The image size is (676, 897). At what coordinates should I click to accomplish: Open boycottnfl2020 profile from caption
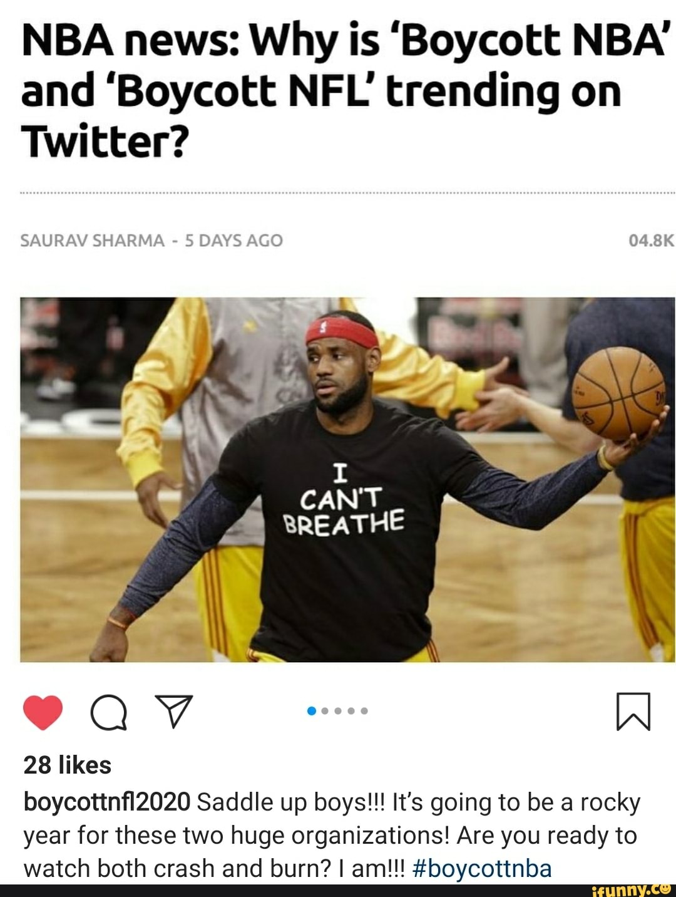pos(106,802)
